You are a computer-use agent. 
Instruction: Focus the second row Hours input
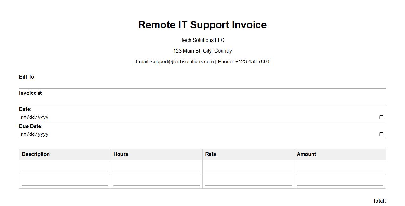click(157, 182)
